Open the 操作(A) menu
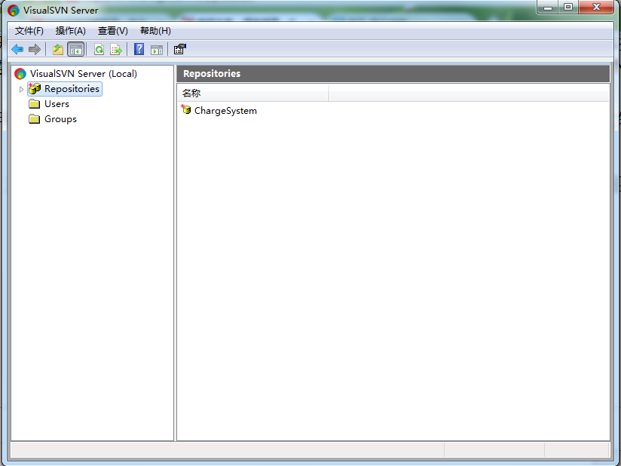 (71, 31)
